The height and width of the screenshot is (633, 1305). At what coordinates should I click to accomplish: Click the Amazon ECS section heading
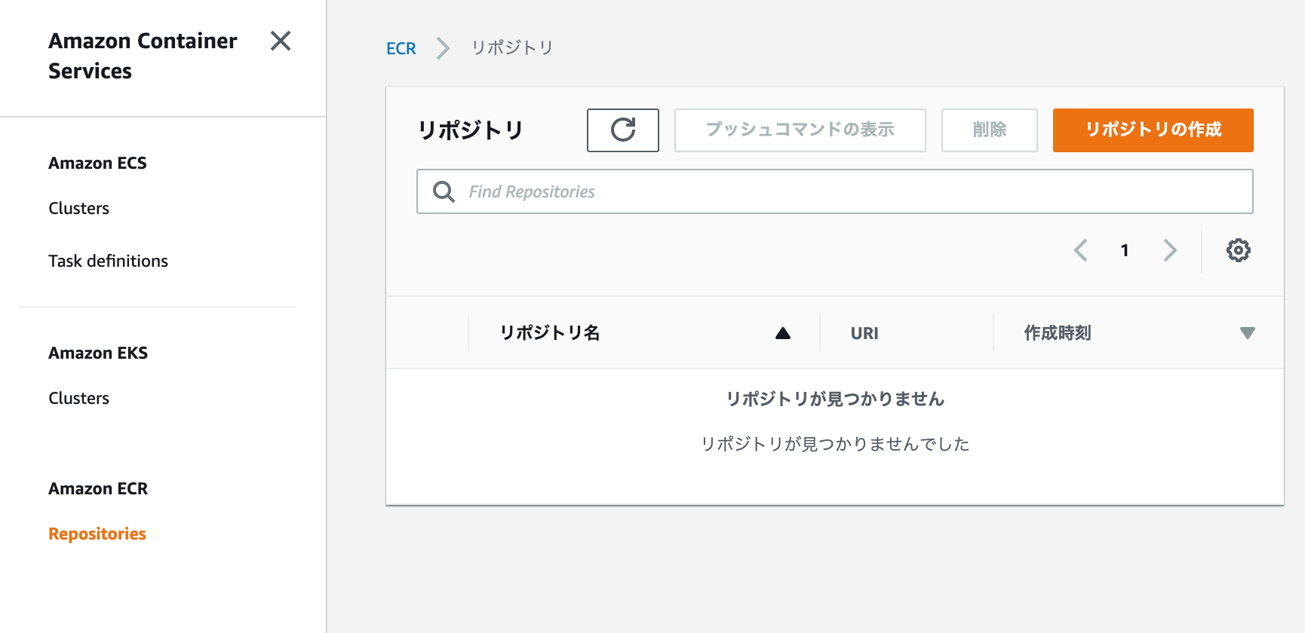pyautogui.click(x=98, y=164)
